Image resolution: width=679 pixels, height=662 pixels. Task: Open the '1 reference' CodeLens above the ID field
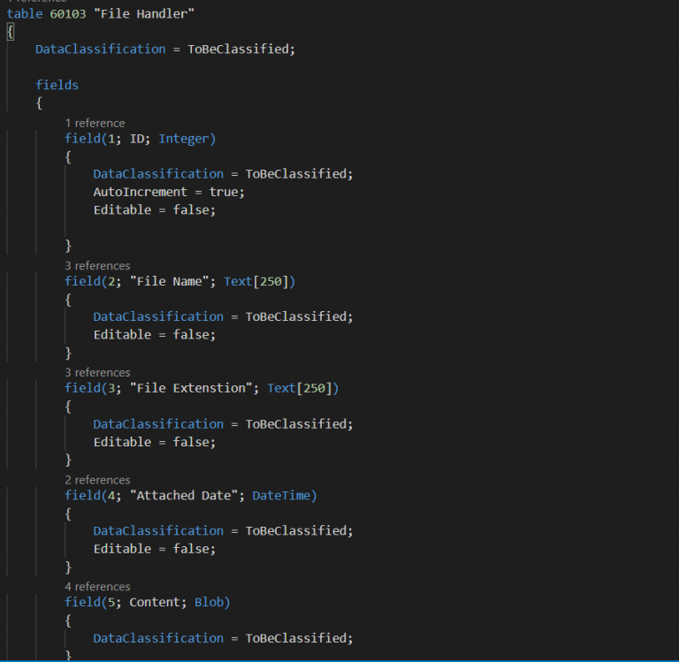tap(95, 123)
